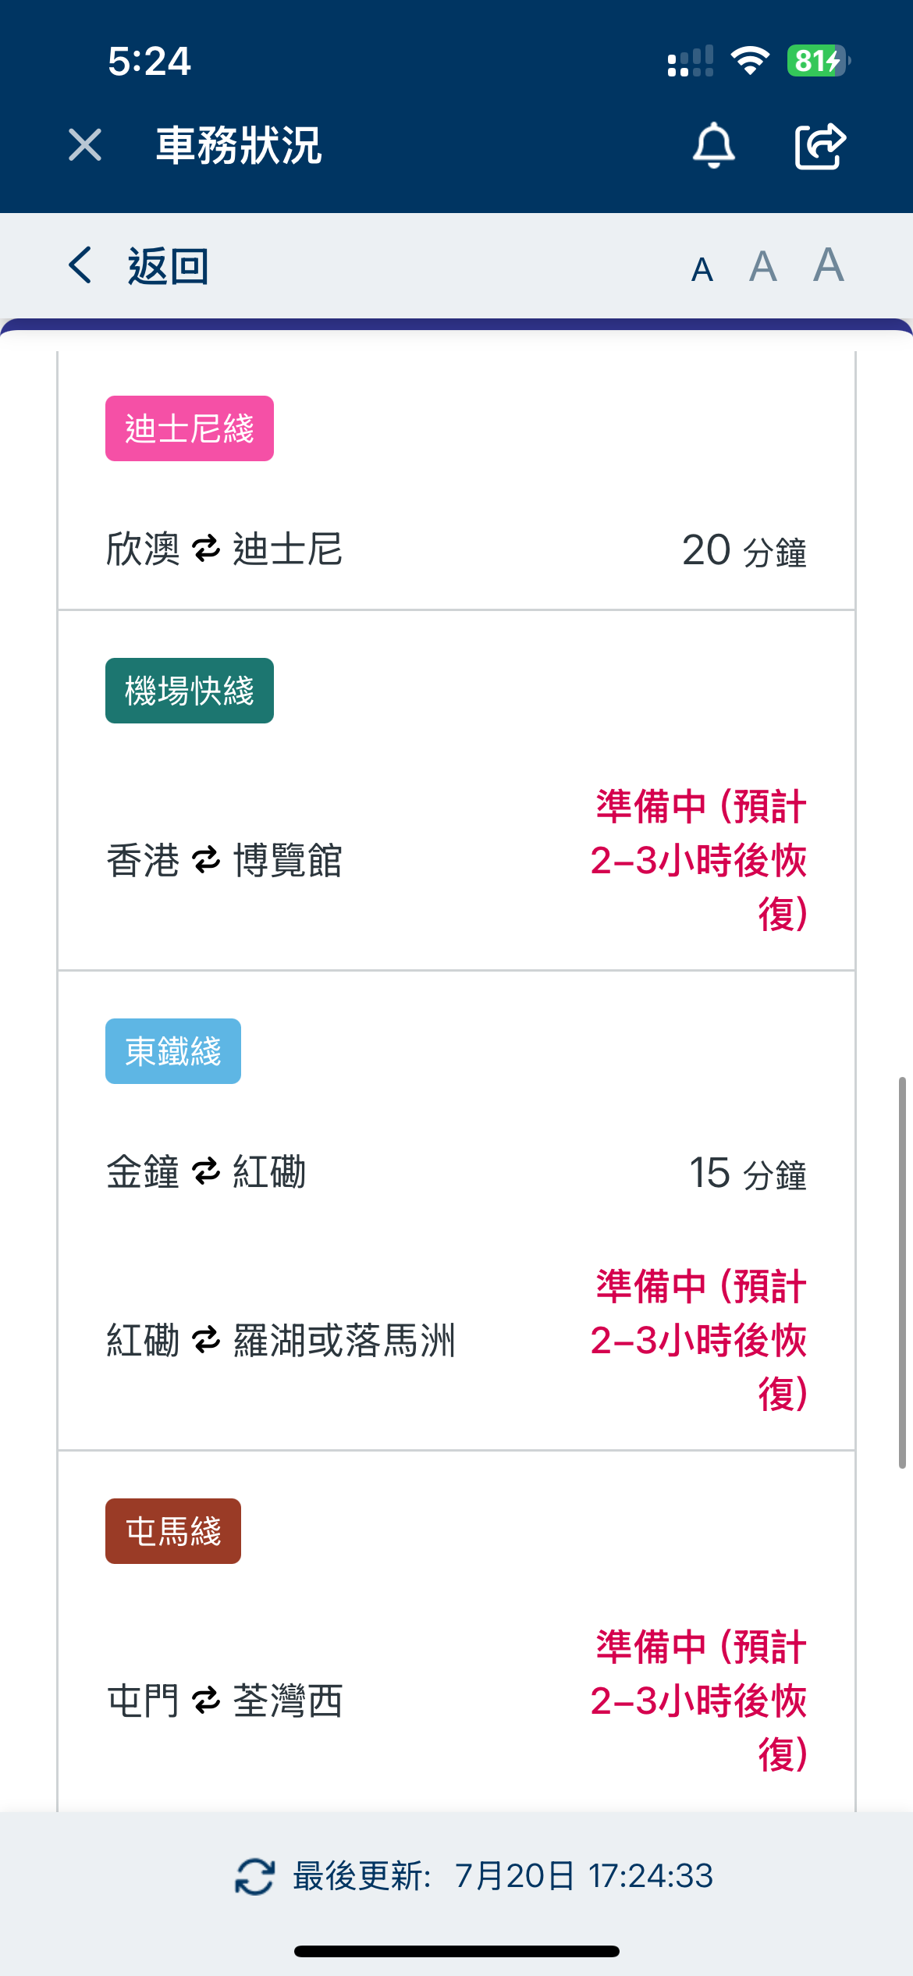Viewport: 913px width, 1976px height.
Task: Tap the notification bell icon
Action: click(713, 145)
